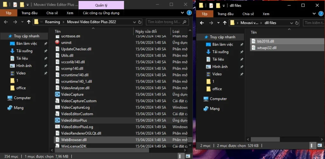Image resolution: width=325 pixels, height=159 pixels.
Task: Select the VideoCapture application icon
Action: [57, 94]
